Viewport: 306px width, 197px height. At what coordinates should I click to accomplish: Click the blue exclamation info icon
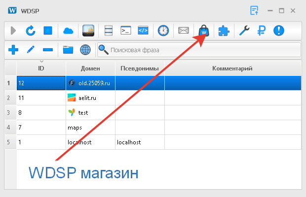(x=279, y=31)
